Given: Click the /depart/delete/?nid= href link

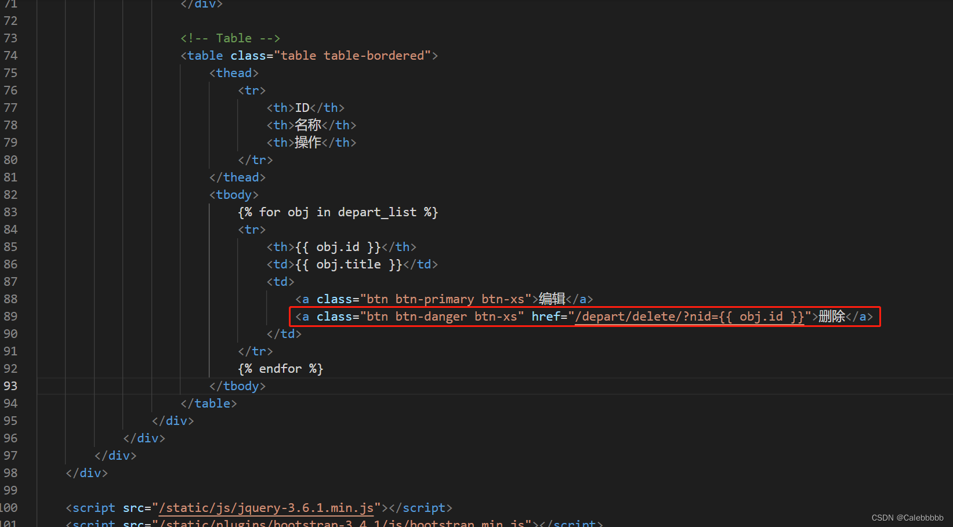Looking at the screenshot, I should click(x=690, y=317).
